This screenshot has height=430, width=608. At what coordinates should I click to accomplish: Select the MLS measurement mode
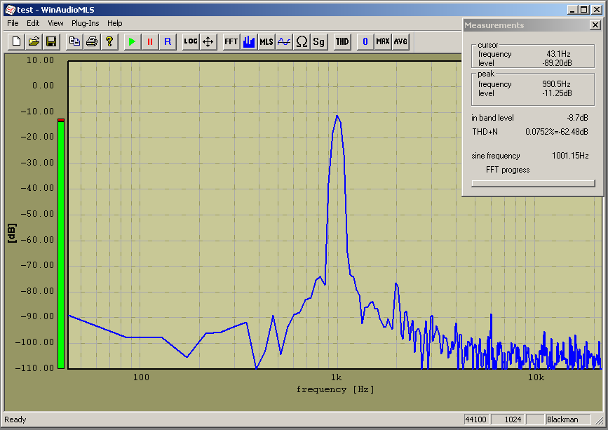(x=266, y=41)
